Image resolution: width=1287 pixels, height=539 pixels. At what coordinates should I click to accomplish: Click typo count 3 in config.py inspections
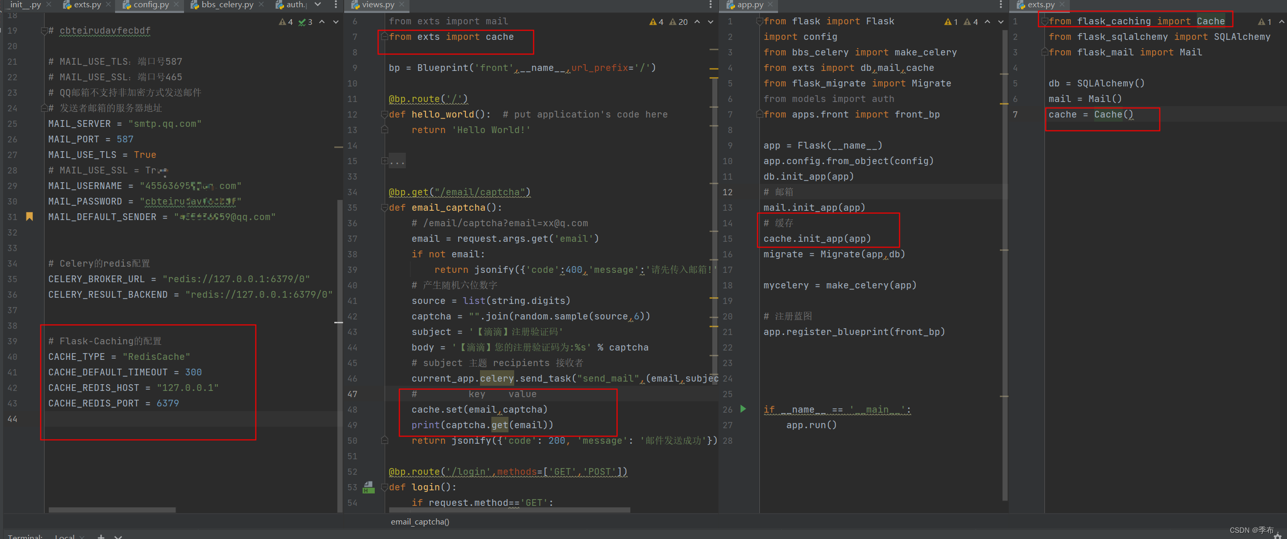[305, 22]
